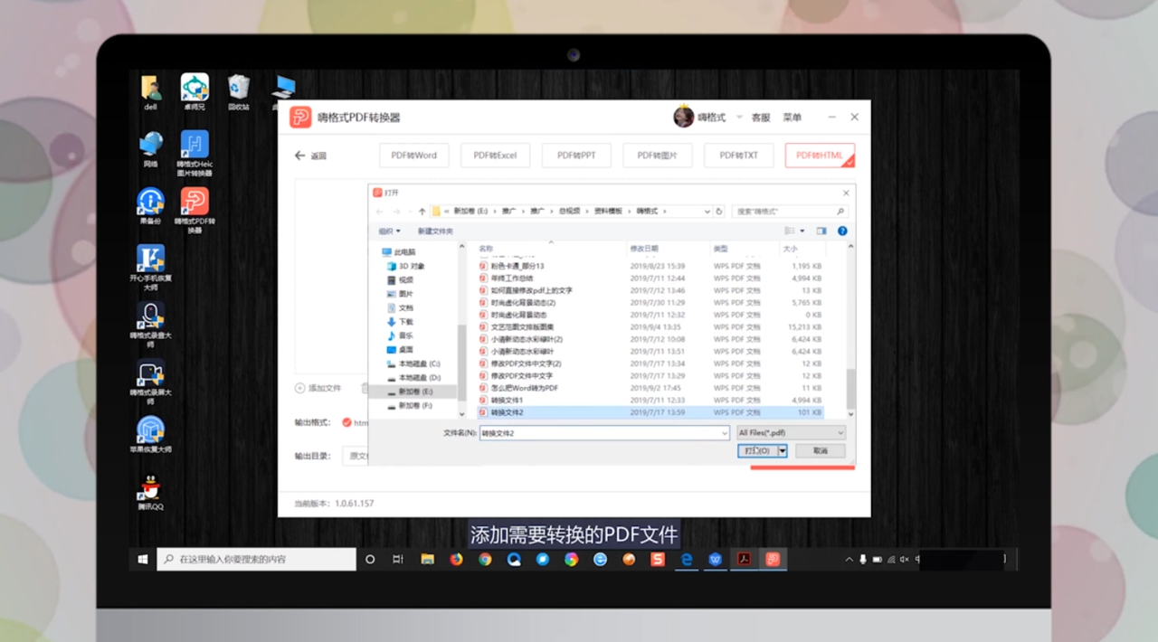Open the 开心手机恢复大师 desktop icon

(150, 267)
